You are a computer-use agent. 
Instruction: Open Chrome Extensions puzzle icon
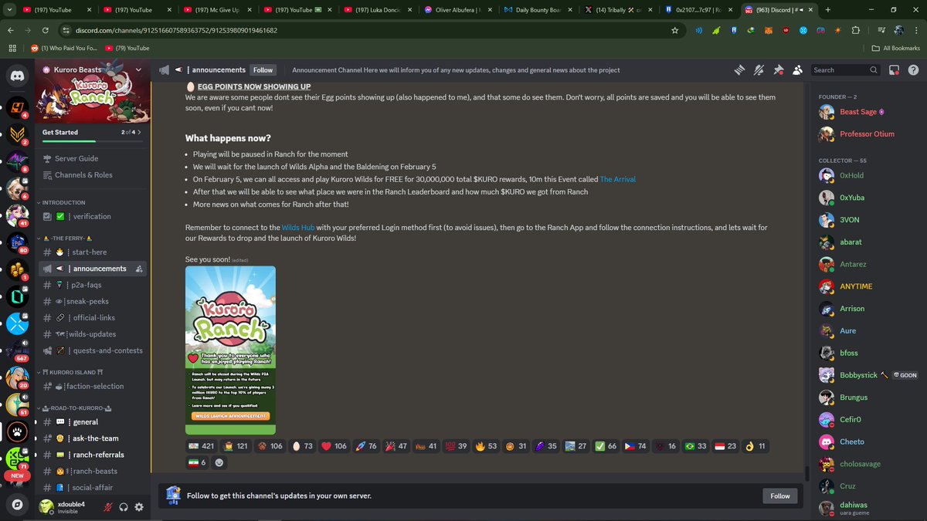click(855, 30)
